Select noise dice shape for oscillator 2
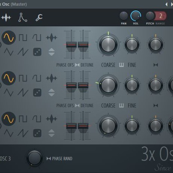The height and width of the screenshot is (173, 173). [x=37, y=92]
